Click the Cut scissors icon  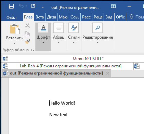click(x=27, y=26)
